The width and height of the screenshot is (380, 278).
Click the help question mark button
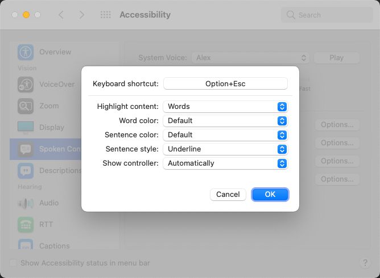coord(365,263)
